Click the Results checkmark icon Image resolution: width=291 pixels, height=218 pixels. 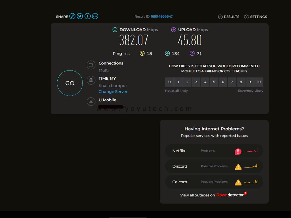click(220, 17)
